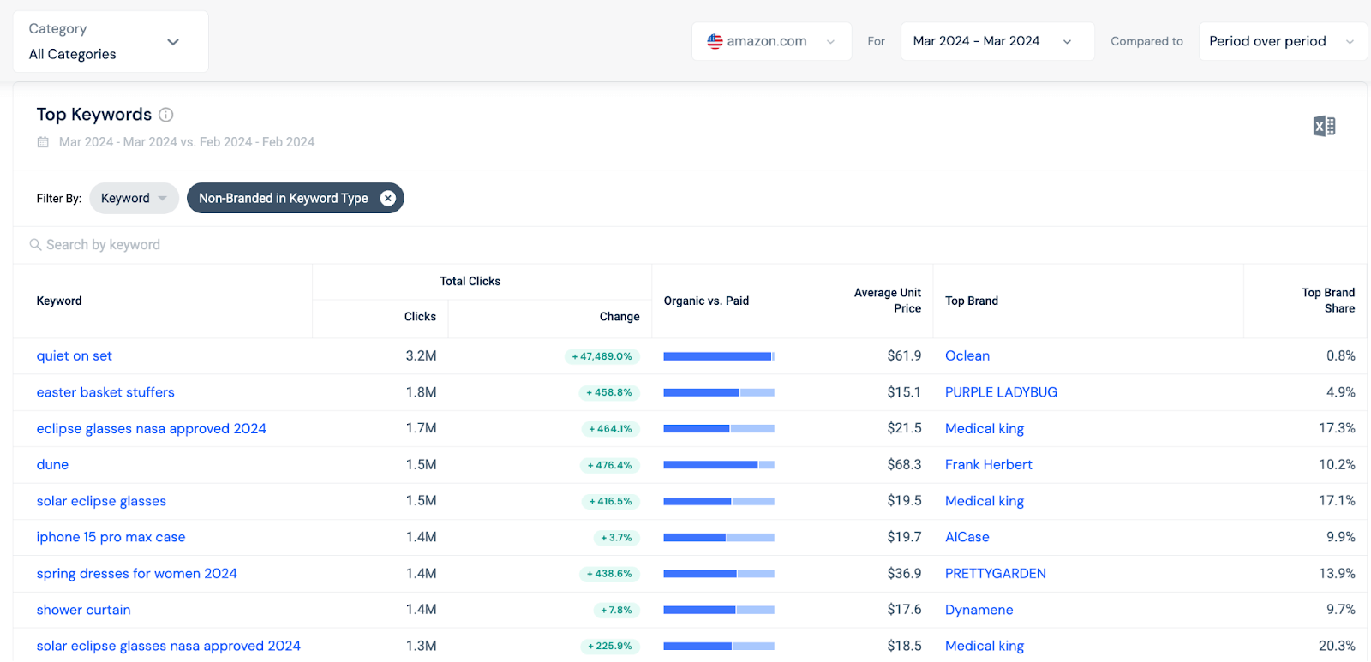Click the Average Unit Price header
Image resolution: width=1371 pixels, height=662 pixels.
click(888, 301)
